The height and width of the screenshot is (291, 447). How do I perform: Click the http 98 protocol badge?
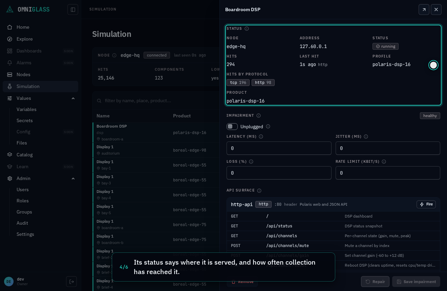(x=263, y=83)
